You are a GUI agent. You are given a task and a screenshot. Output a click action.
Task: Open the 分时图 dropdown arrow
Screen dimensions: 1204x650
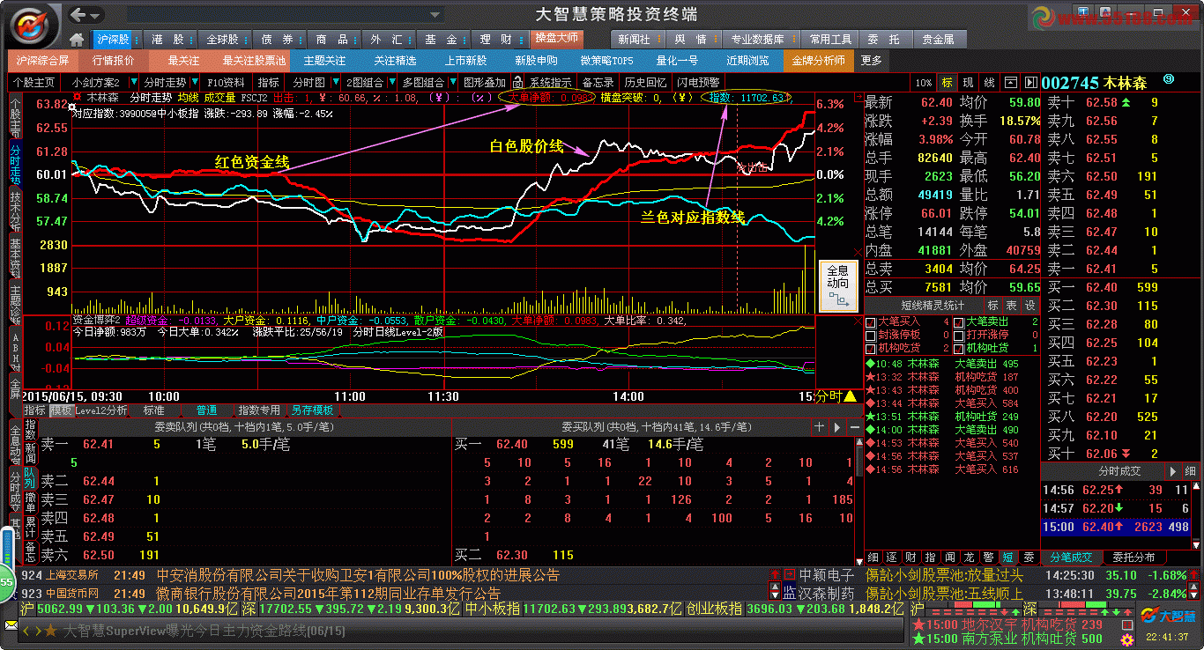(x=334, y=82)
